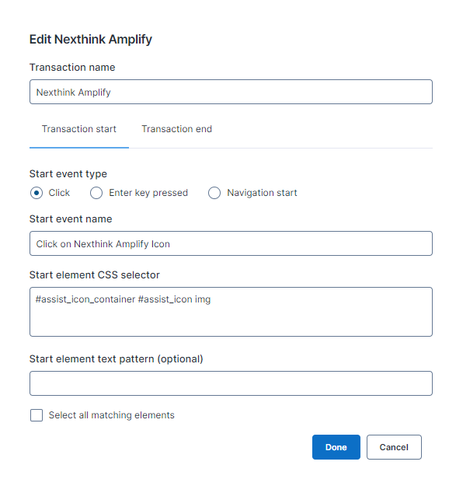This screenshot has height=486, width=449.
Task: Open the Transaction end tab
Action: click(x=176, y=129)
